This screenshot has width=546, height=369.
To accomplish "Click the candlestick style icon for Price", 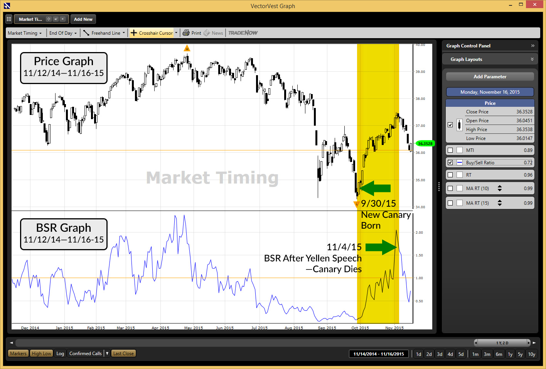I will (x=460, y=125).
